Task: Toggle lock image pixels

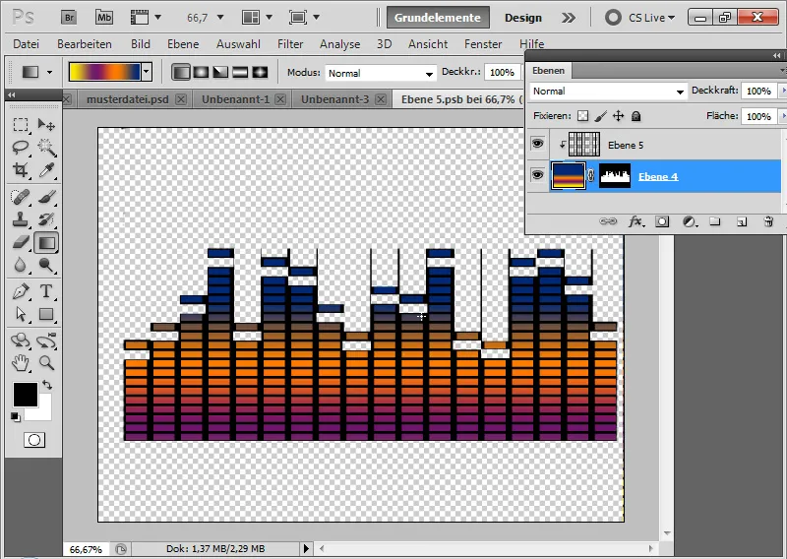Action: [600, 116]
